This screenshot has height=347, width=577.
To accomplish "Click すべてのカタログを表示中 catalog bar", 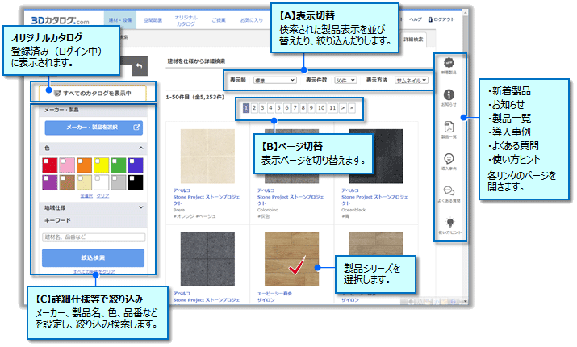I will [x=93, y=93].
